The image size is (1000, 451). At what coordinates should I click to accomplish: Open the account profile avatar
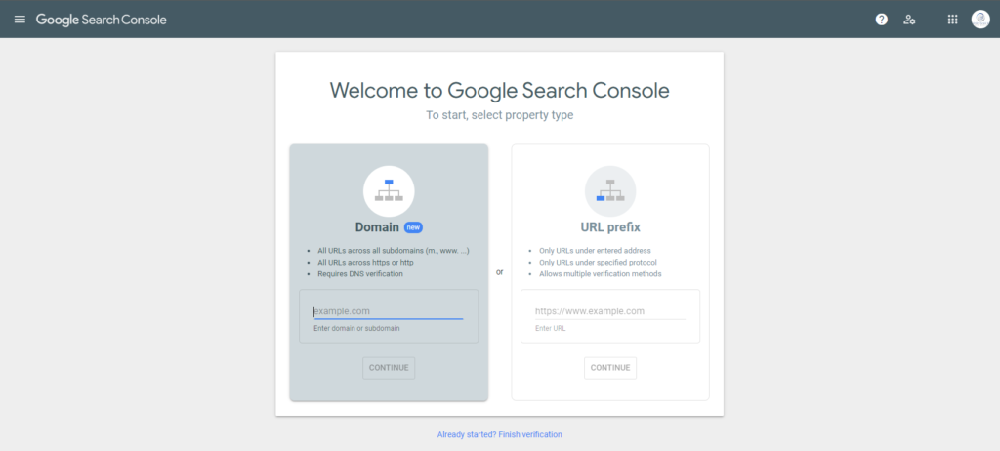click(x=980, y=20)
